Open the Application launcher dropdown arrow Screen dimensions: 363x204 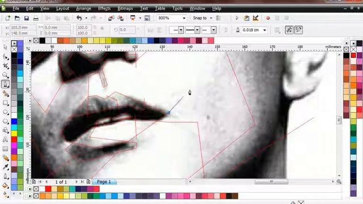coord(140,18)
